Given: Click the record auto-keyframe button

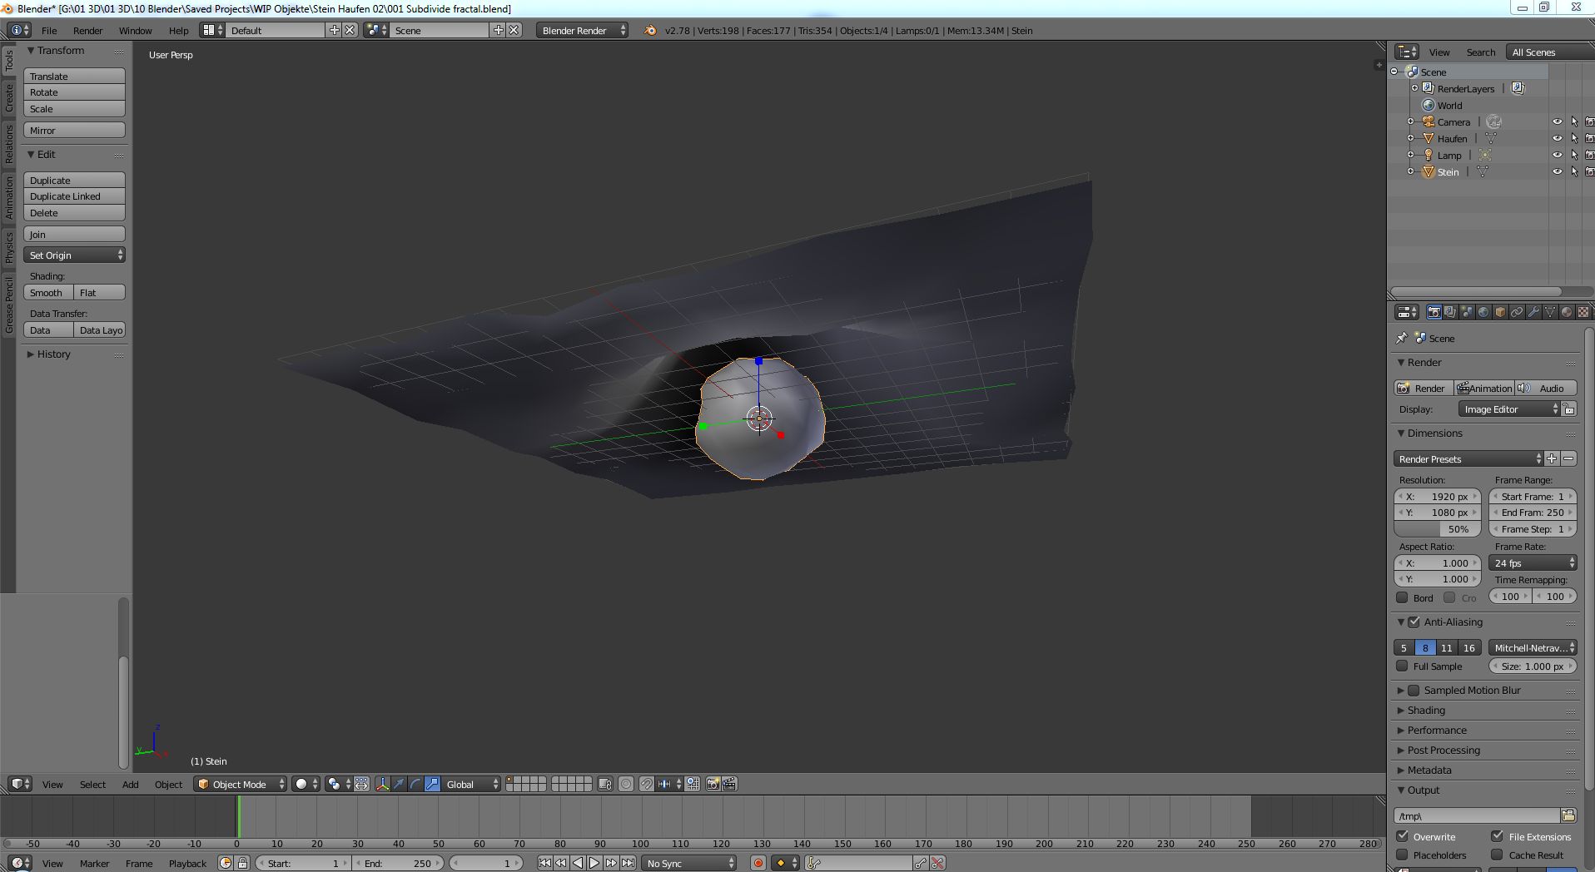Looking at the screenshot, I should 758,863.
